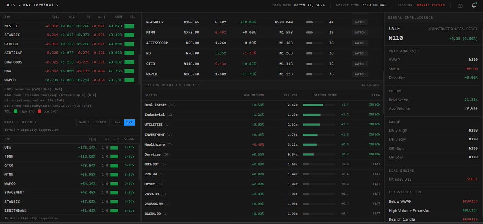Click NESTLE green REL indicator

[x=129, y=26]
